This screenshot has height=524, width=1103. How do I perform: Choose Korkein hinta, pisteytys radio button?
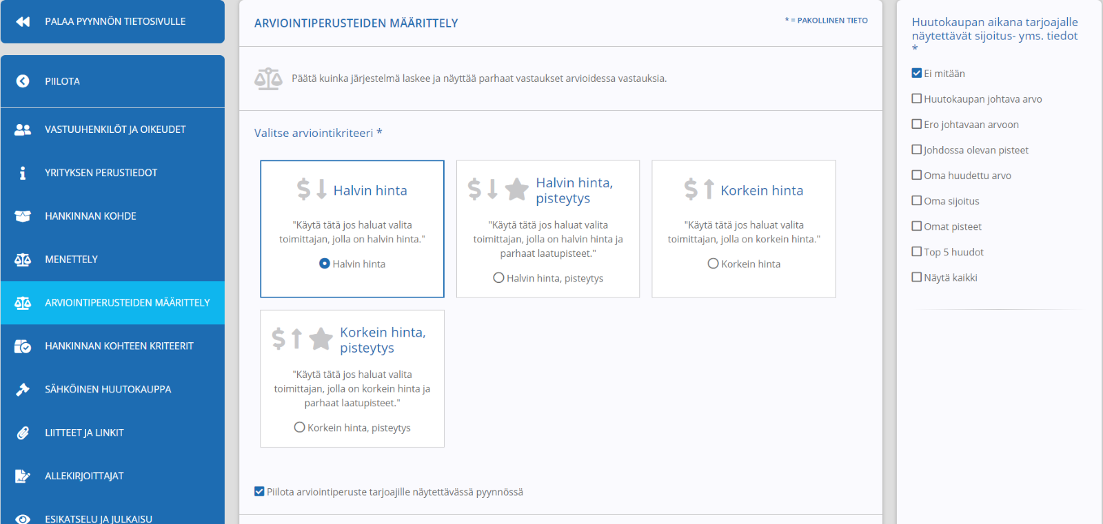(299, 427)
